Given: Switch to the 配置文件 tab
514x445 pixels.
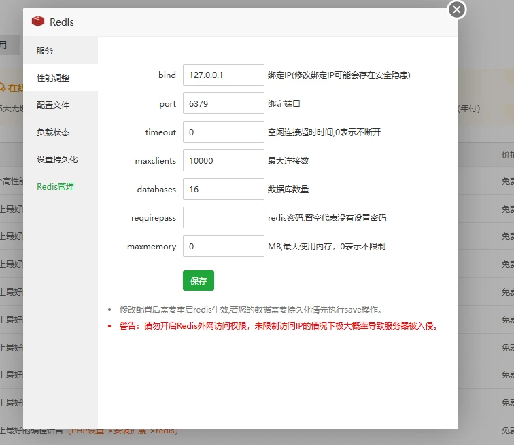Looking at the screenshot, I should (x=61, y=105).
